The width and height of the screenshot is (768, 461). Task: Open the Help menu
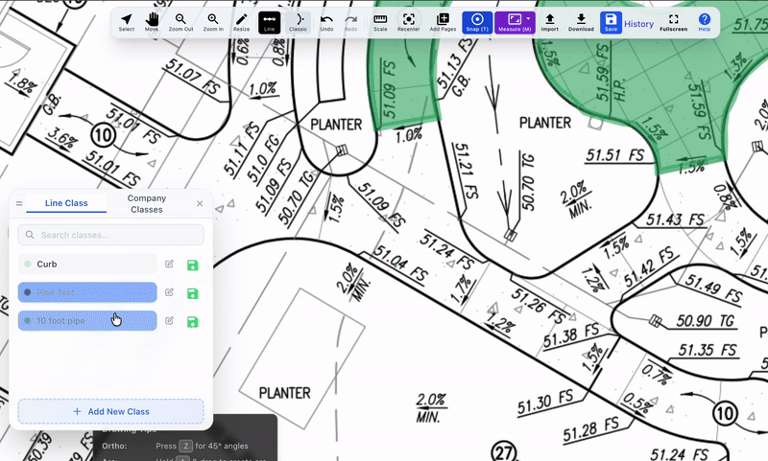705,22
